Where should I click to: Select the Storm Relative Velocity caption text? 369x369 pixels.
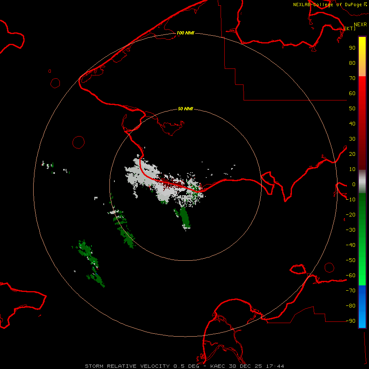[184, 366]
